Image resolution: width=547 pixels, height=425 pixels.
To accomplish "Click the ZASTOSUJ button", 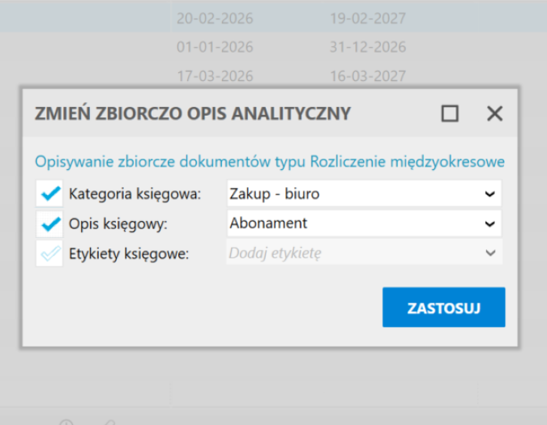I will pos(443,308).
